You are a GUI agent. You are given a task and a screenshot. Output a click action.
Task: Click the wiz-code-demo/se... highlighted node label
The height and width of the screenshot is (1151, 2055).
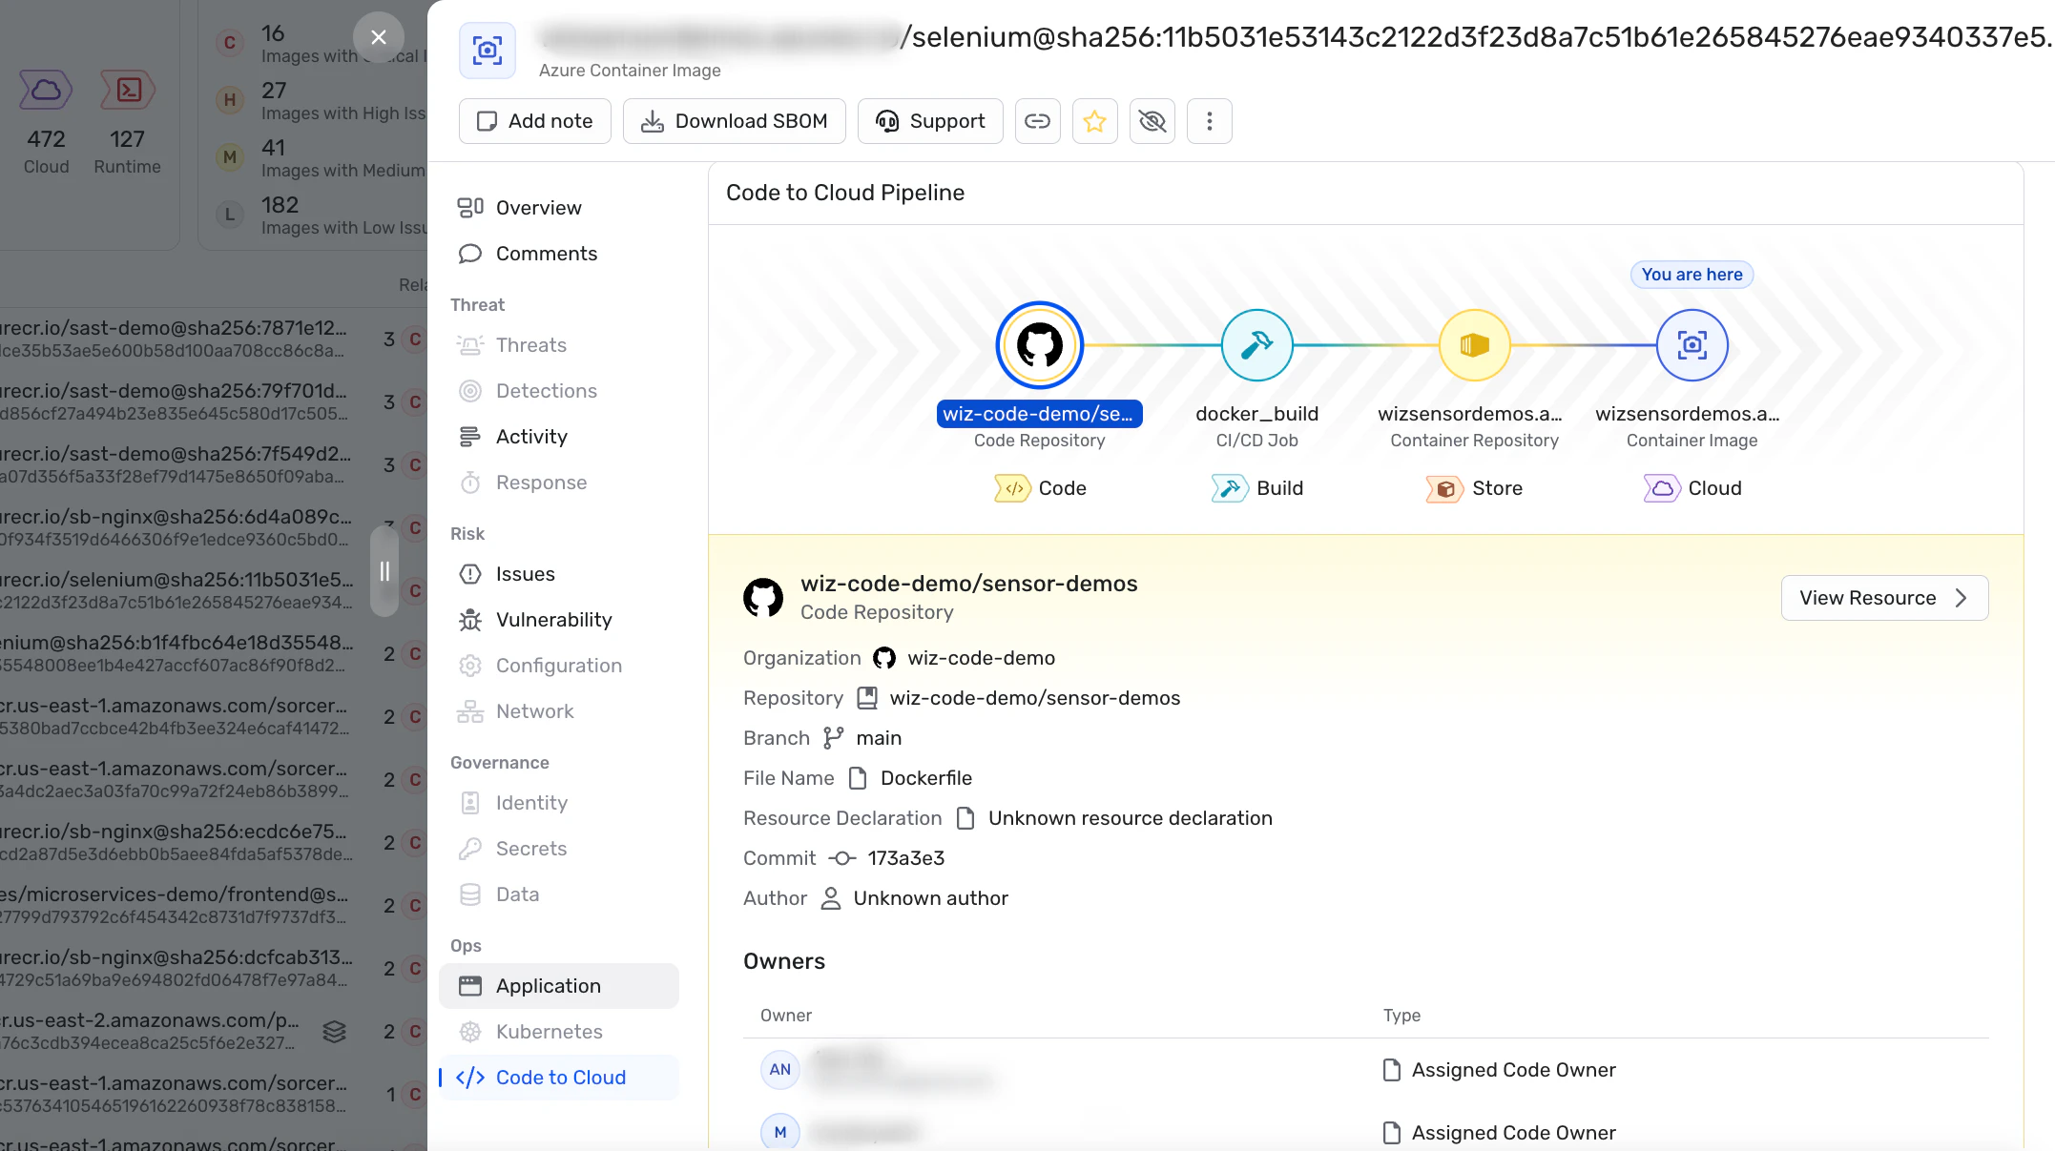(x=1040, y=414)
